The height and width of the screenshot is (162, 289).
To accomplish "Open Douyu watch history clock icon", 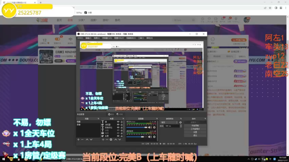I will [x=203, y=19].
